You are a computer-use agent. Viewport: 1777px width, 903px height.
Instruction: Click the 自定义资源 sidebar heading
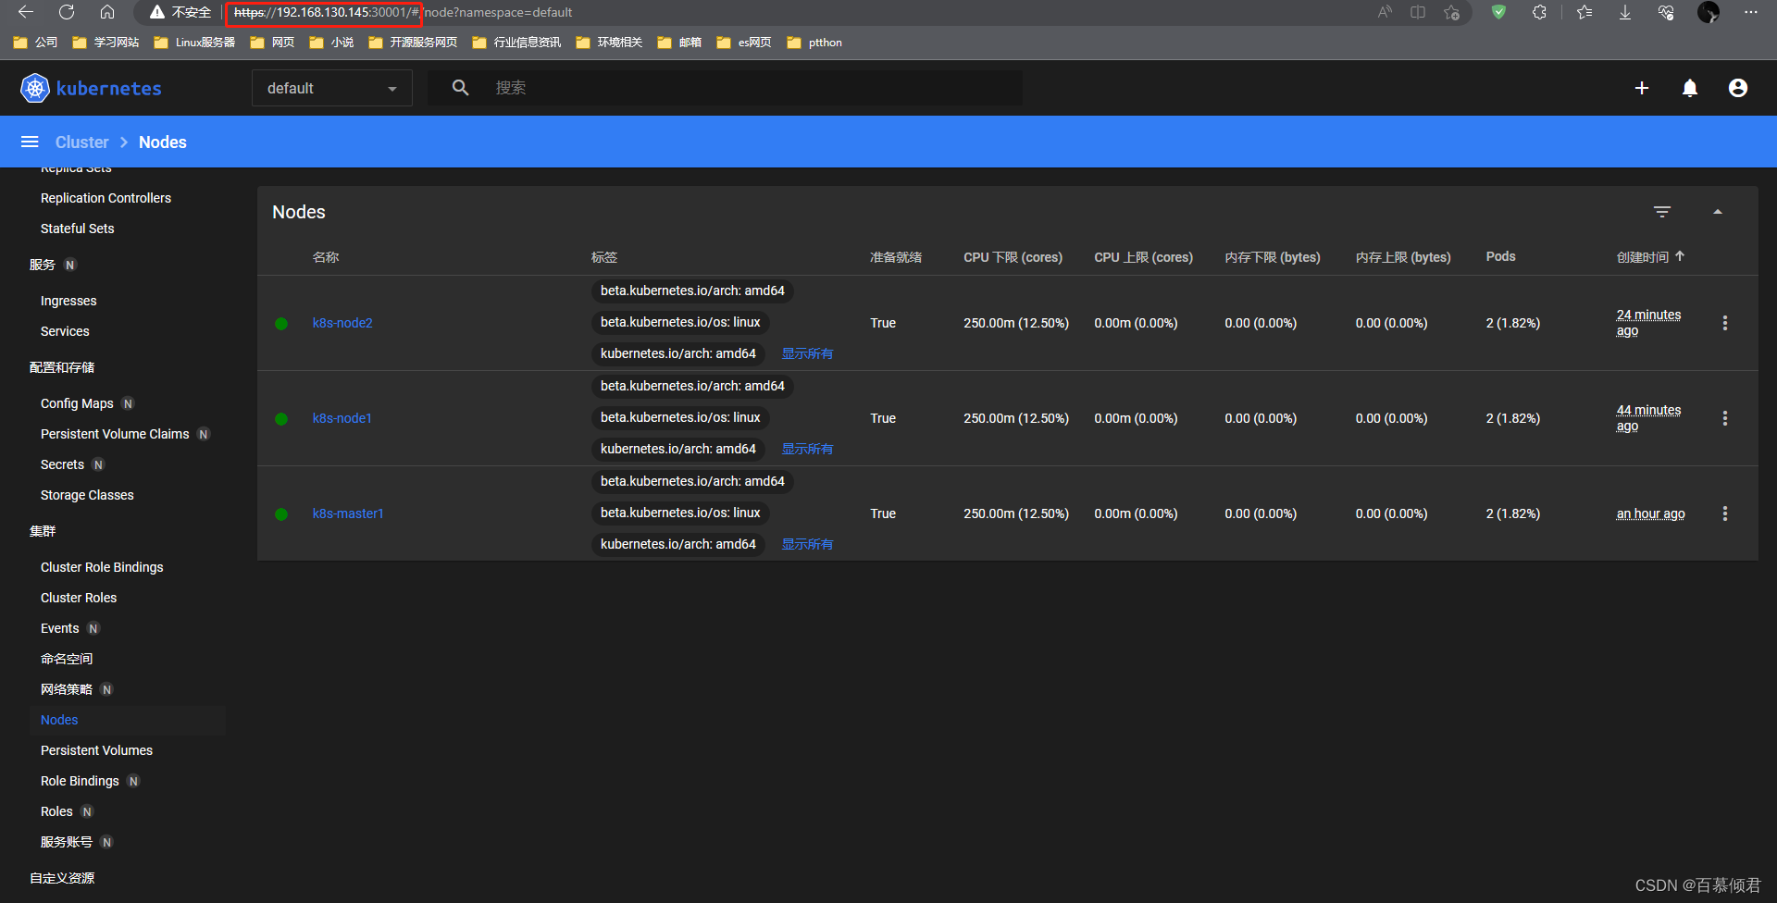(62, 878)
